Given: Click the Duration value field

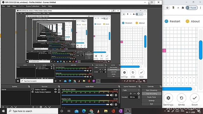Looking at the screenshot, I should pos(133,97).
